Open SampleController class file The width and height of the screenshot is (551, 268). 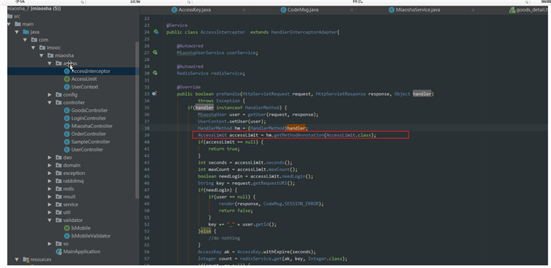coord(91,142)
